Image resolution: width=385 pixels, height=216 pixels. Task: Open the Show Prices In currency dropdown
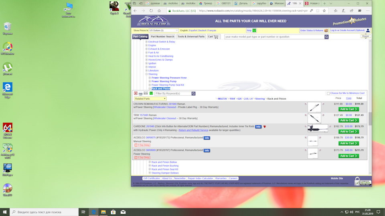[164, 30]
